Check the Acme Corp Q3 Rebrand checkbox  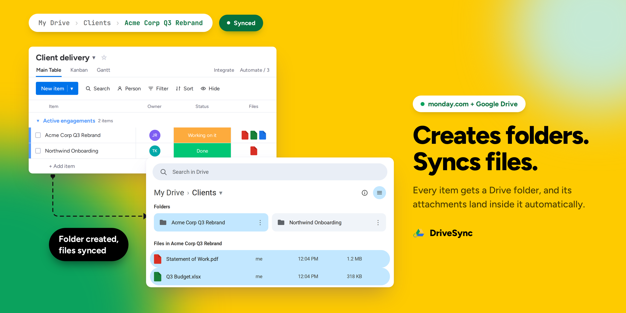[38, 135]
